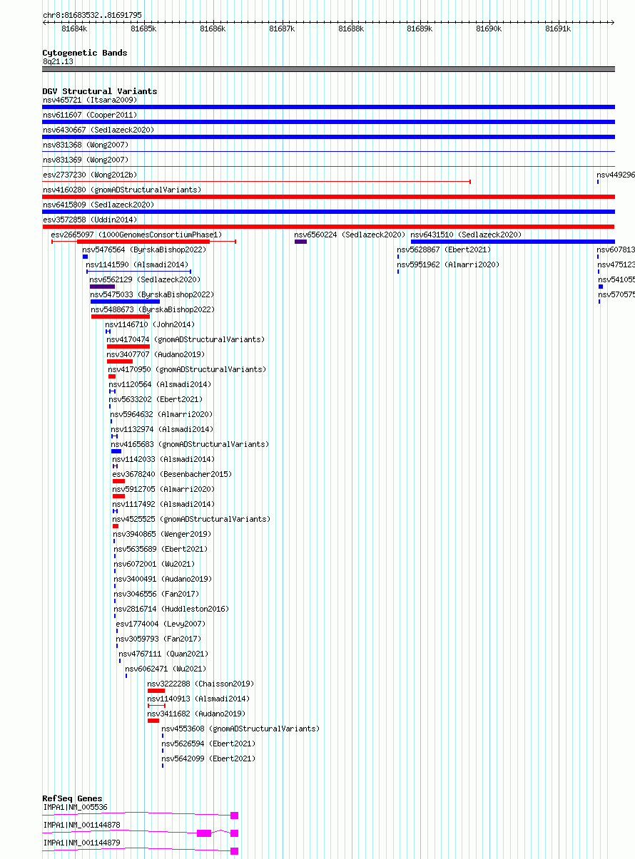Click nsv3046556 (Fan2017) label

click(x=156, y=594)
